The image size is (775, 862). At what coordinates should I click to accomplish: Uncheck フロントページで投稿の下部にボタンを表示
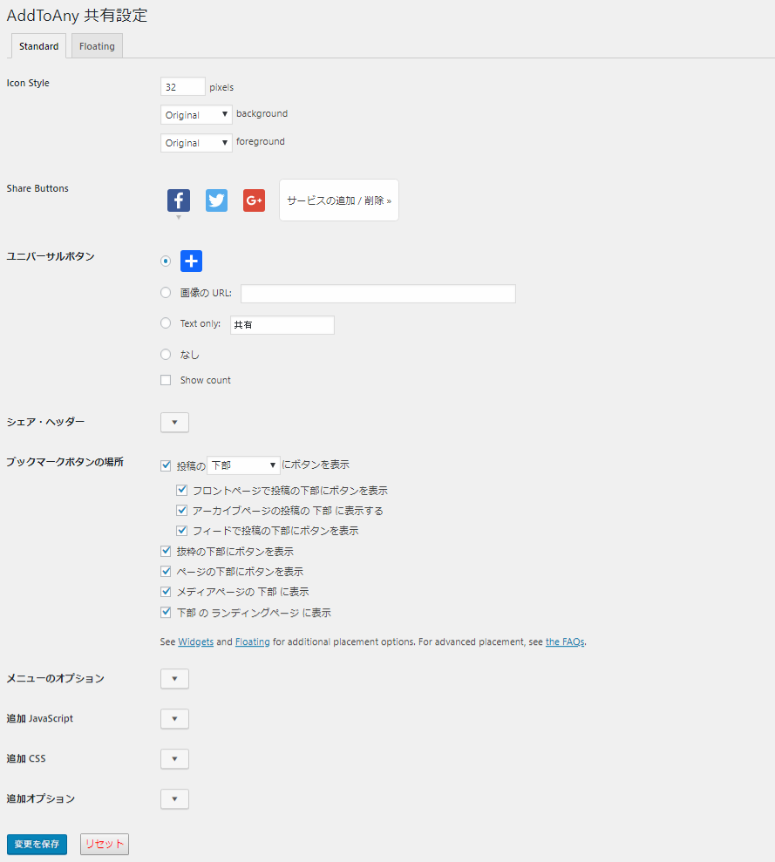tap(181, 490)
